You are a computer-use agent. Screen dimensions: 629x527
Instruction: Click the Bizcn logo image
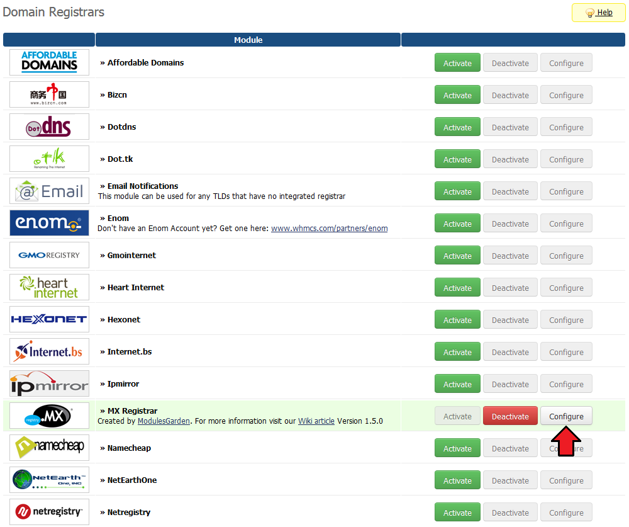49,94
